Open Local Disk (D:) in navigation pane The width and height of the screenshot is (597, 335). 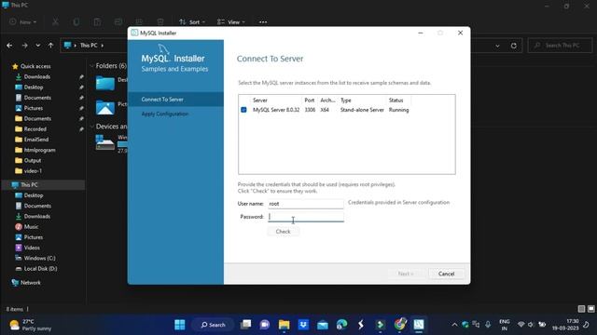40,269
